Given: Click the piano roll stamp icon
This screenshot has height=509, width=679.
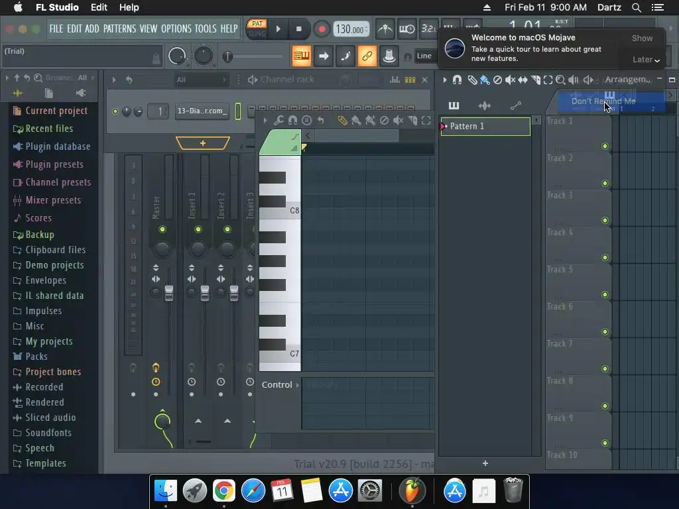Looking at the screenshot, I should click(x=306, y=121).
